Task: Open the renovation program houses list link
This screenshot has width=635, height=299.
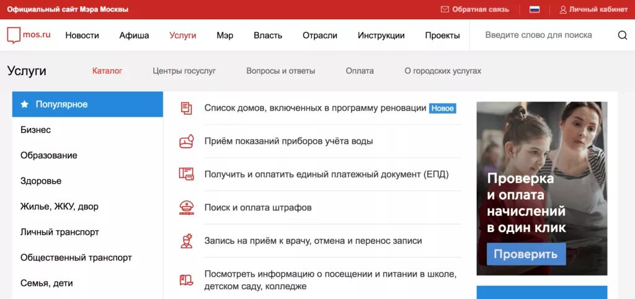Action: tap(315, 108)
